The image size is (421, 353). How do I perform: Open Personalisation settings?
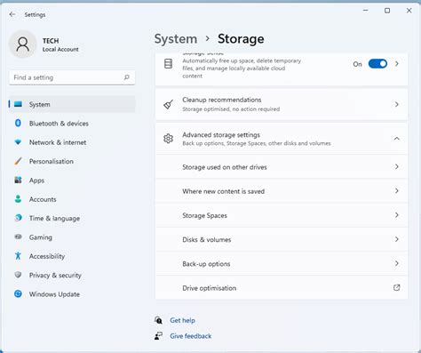coord(72,161)
